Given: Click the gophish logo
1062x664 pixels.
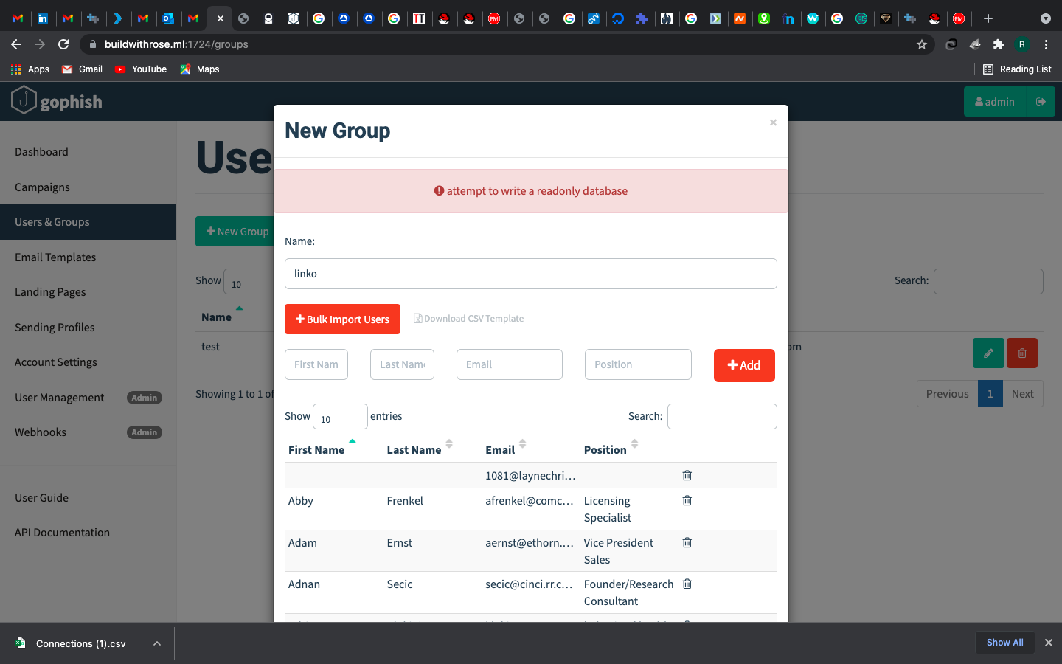Looking at the screenshot, I should (x=57, y=101).
